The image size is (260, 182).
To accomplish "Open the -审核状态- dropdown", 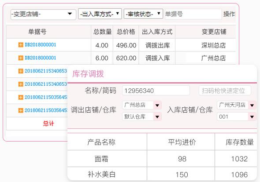I will tap(143, 14).
